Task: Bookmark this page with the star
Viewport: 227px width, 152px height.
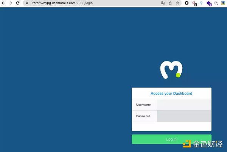Action: 177,3
